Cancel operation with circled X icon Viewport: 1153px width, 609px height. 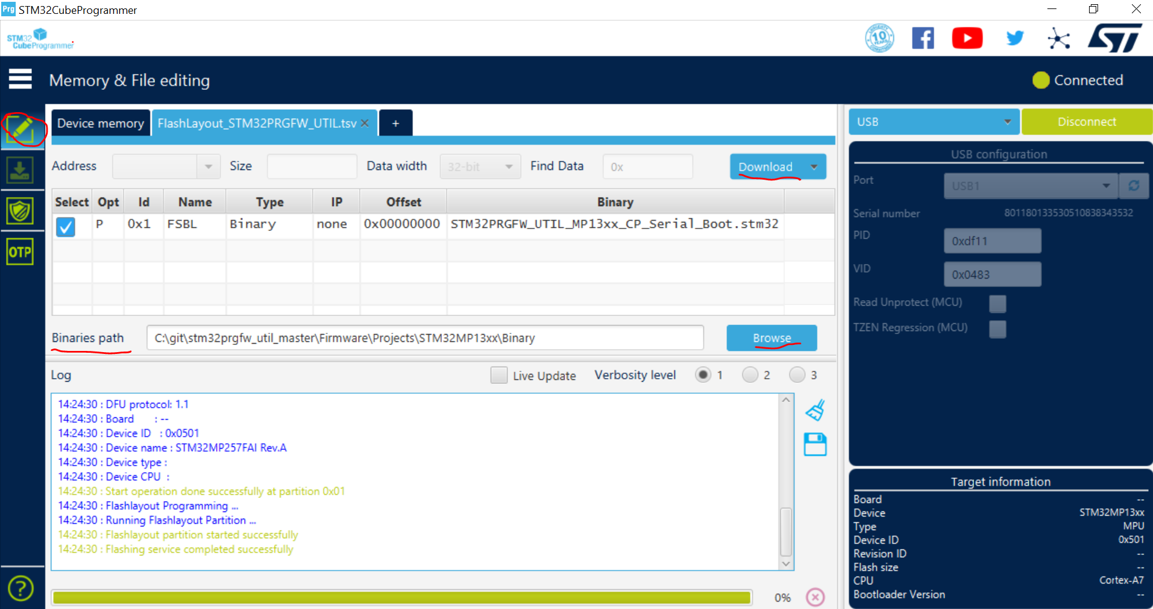click(815, 597)
